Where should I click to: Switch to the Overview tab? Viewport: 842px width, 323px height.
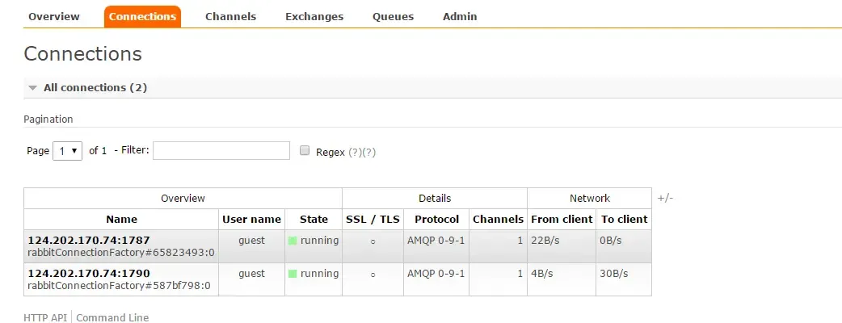pos(54,16)
